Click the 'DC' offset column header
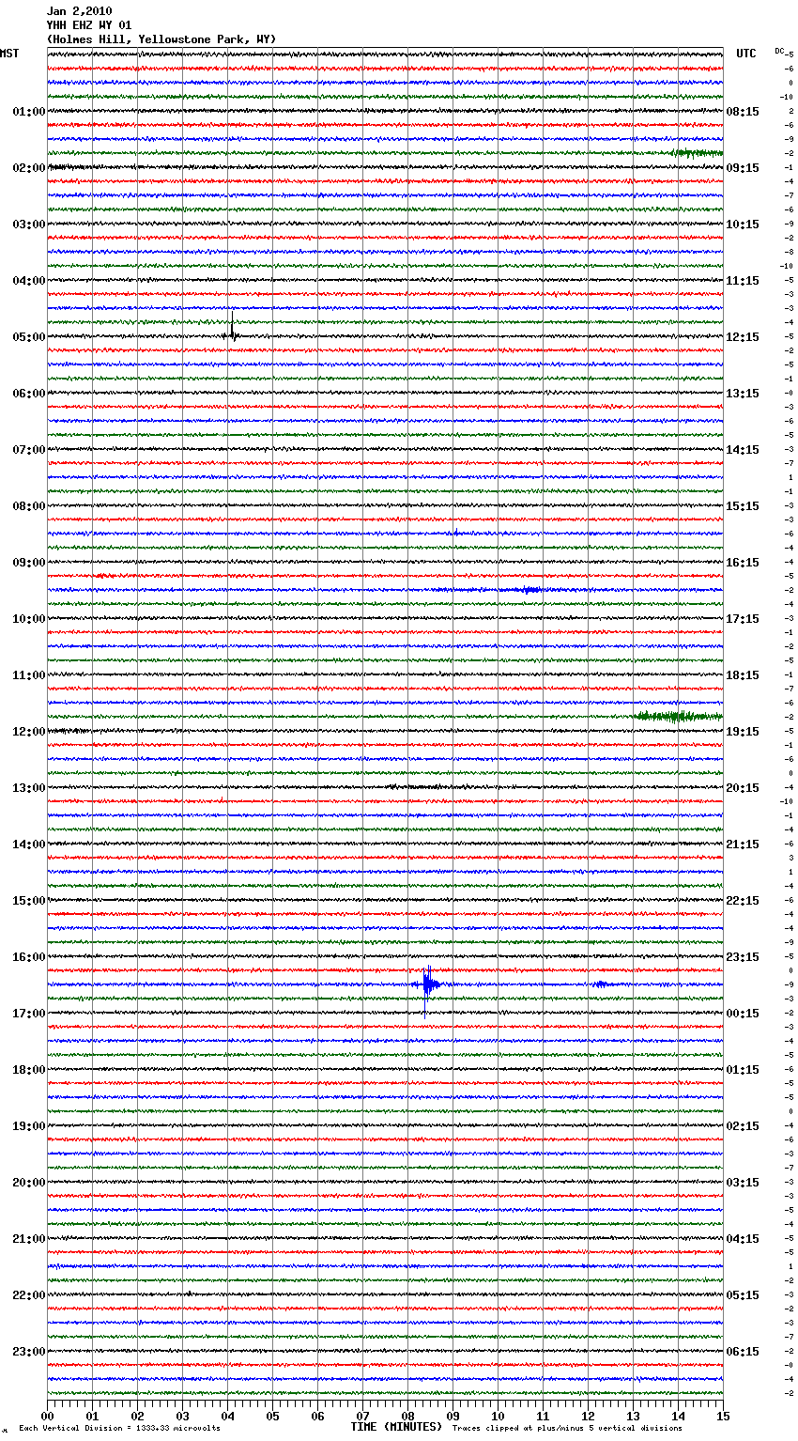The image size is (798, 1441). tap(779, 51)
